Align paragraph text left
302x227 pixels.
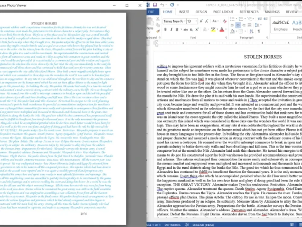point(232,25)
